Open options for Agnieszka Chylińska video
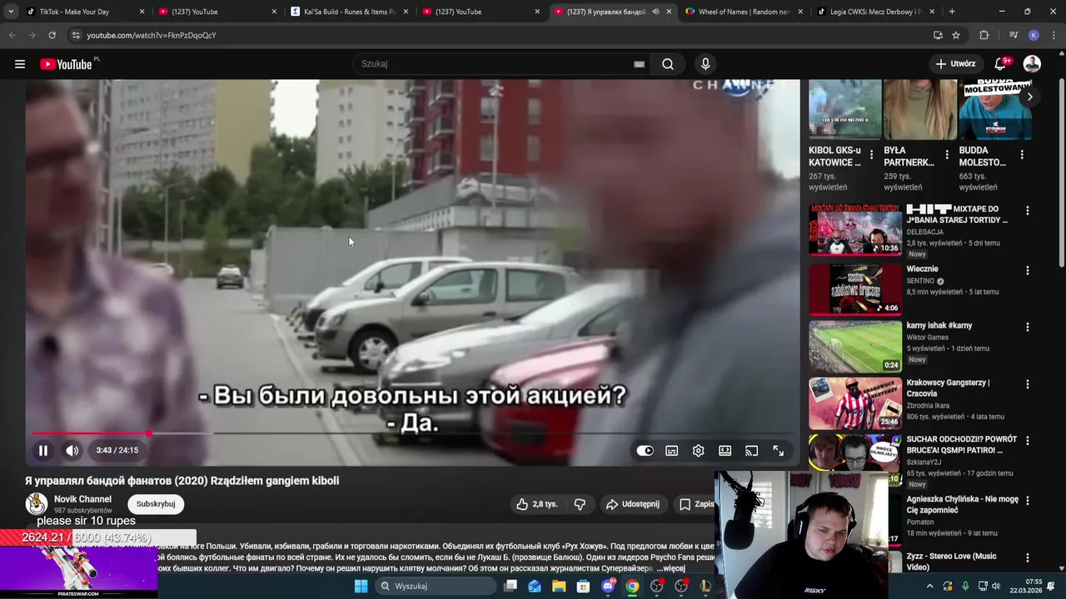This screenshot has height=599, width=1066. coord(1028,502)
